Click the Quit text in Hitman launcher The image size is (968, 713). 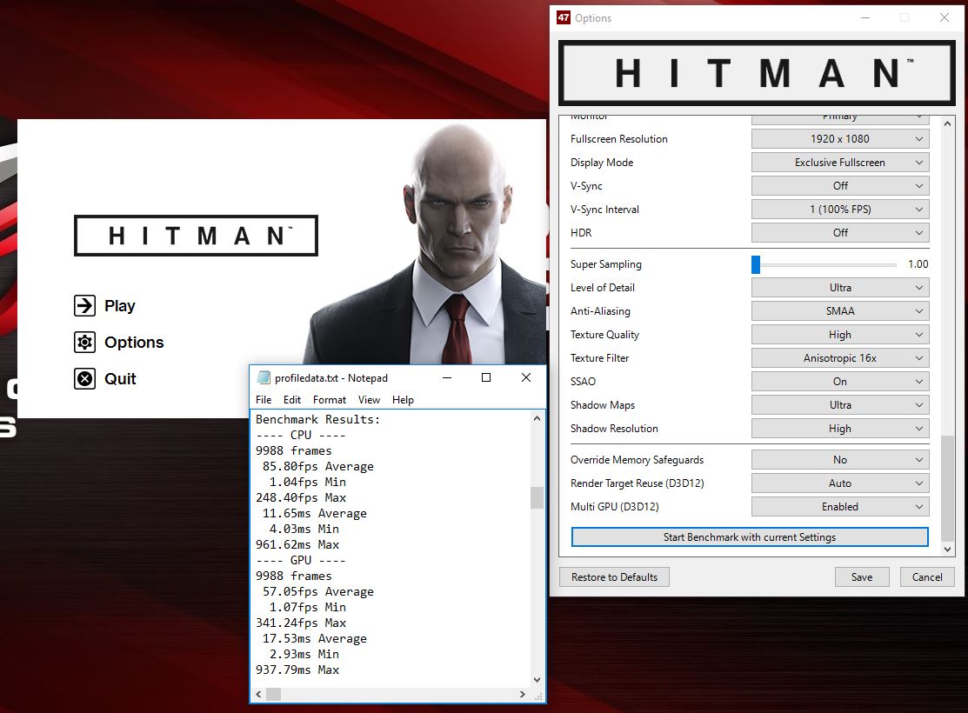pos(120,378)
